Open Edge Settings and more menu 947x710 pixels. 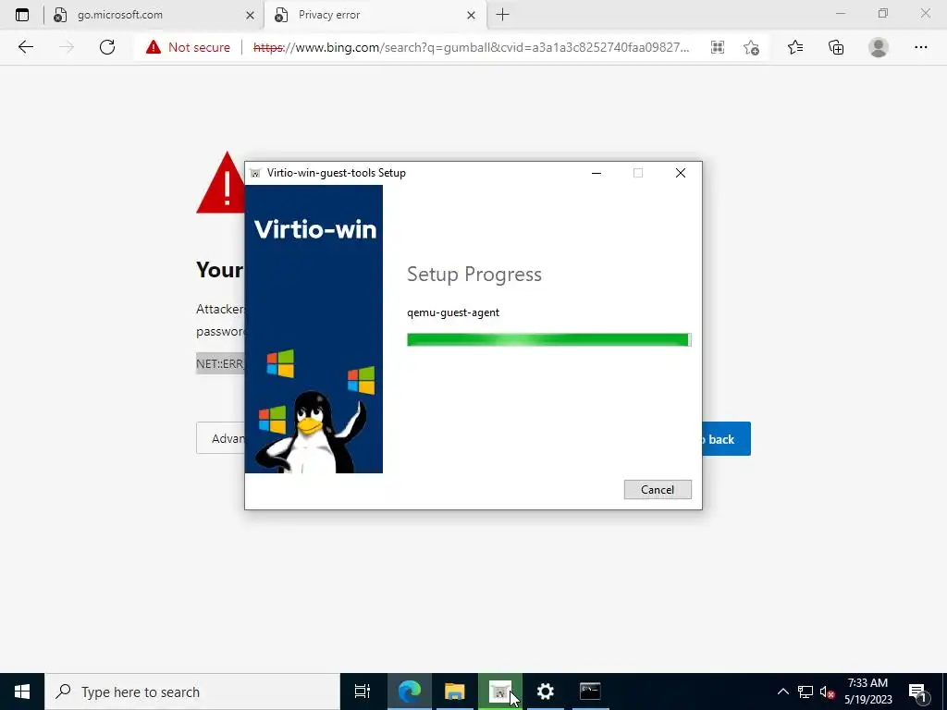(x=920, y=48)
